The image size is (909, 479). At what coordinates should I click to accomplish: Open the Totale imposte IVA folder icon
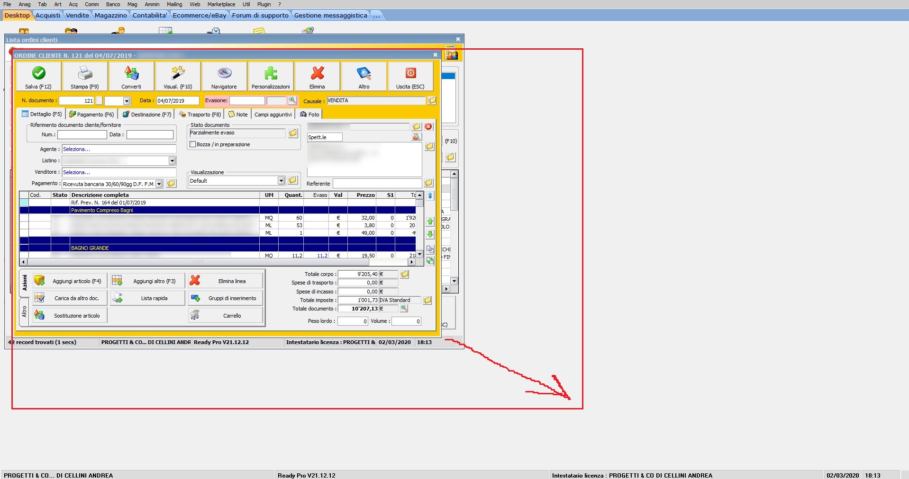[427, 300]
